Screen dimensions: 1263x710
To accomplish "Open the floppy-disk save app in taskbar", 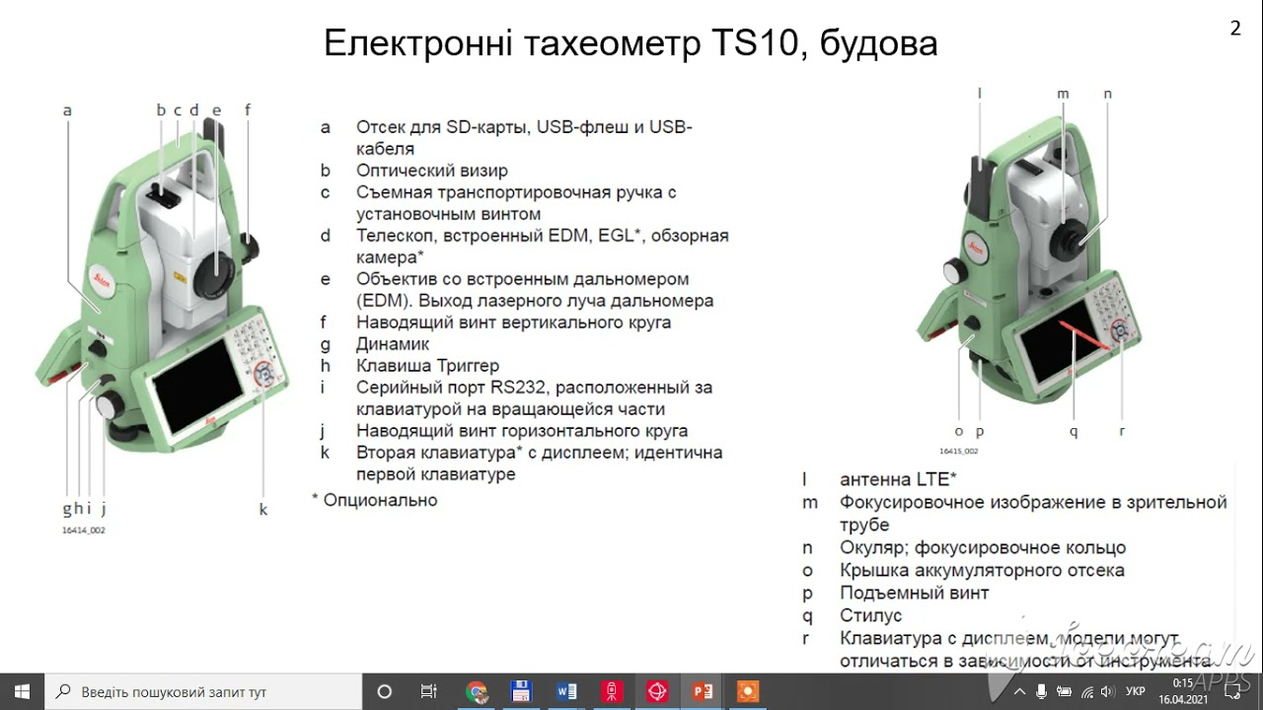I will [x=521, y=691].
